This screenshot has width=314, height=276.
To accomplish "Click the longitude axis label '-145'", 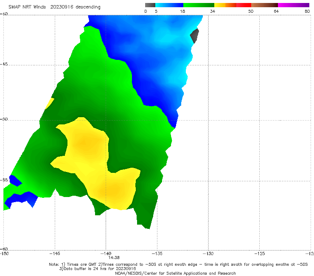I will pos(55,253).
